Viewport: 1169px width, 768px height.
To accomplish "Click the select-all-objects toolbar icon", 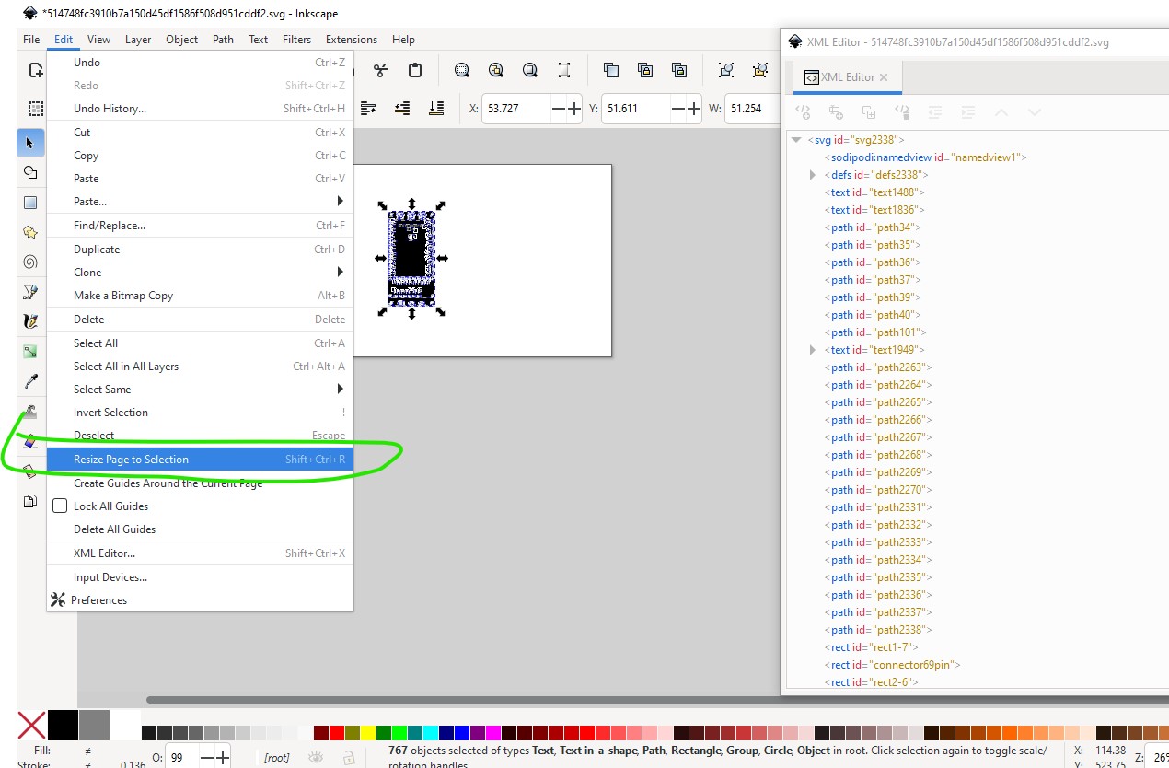I will pos(35,109).
